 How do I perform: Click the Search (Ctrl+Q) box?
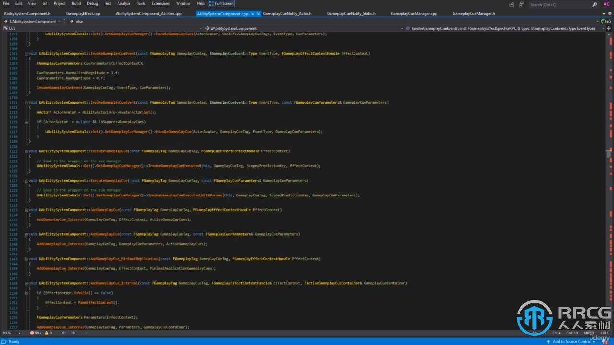click(x=563, y=4)
